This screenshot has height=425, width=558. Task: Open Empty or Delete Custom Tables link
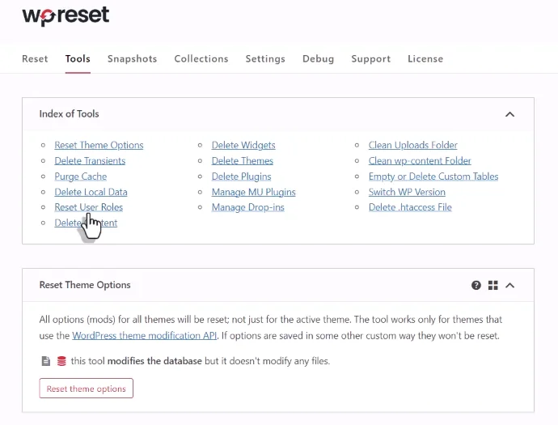[433, 176]
